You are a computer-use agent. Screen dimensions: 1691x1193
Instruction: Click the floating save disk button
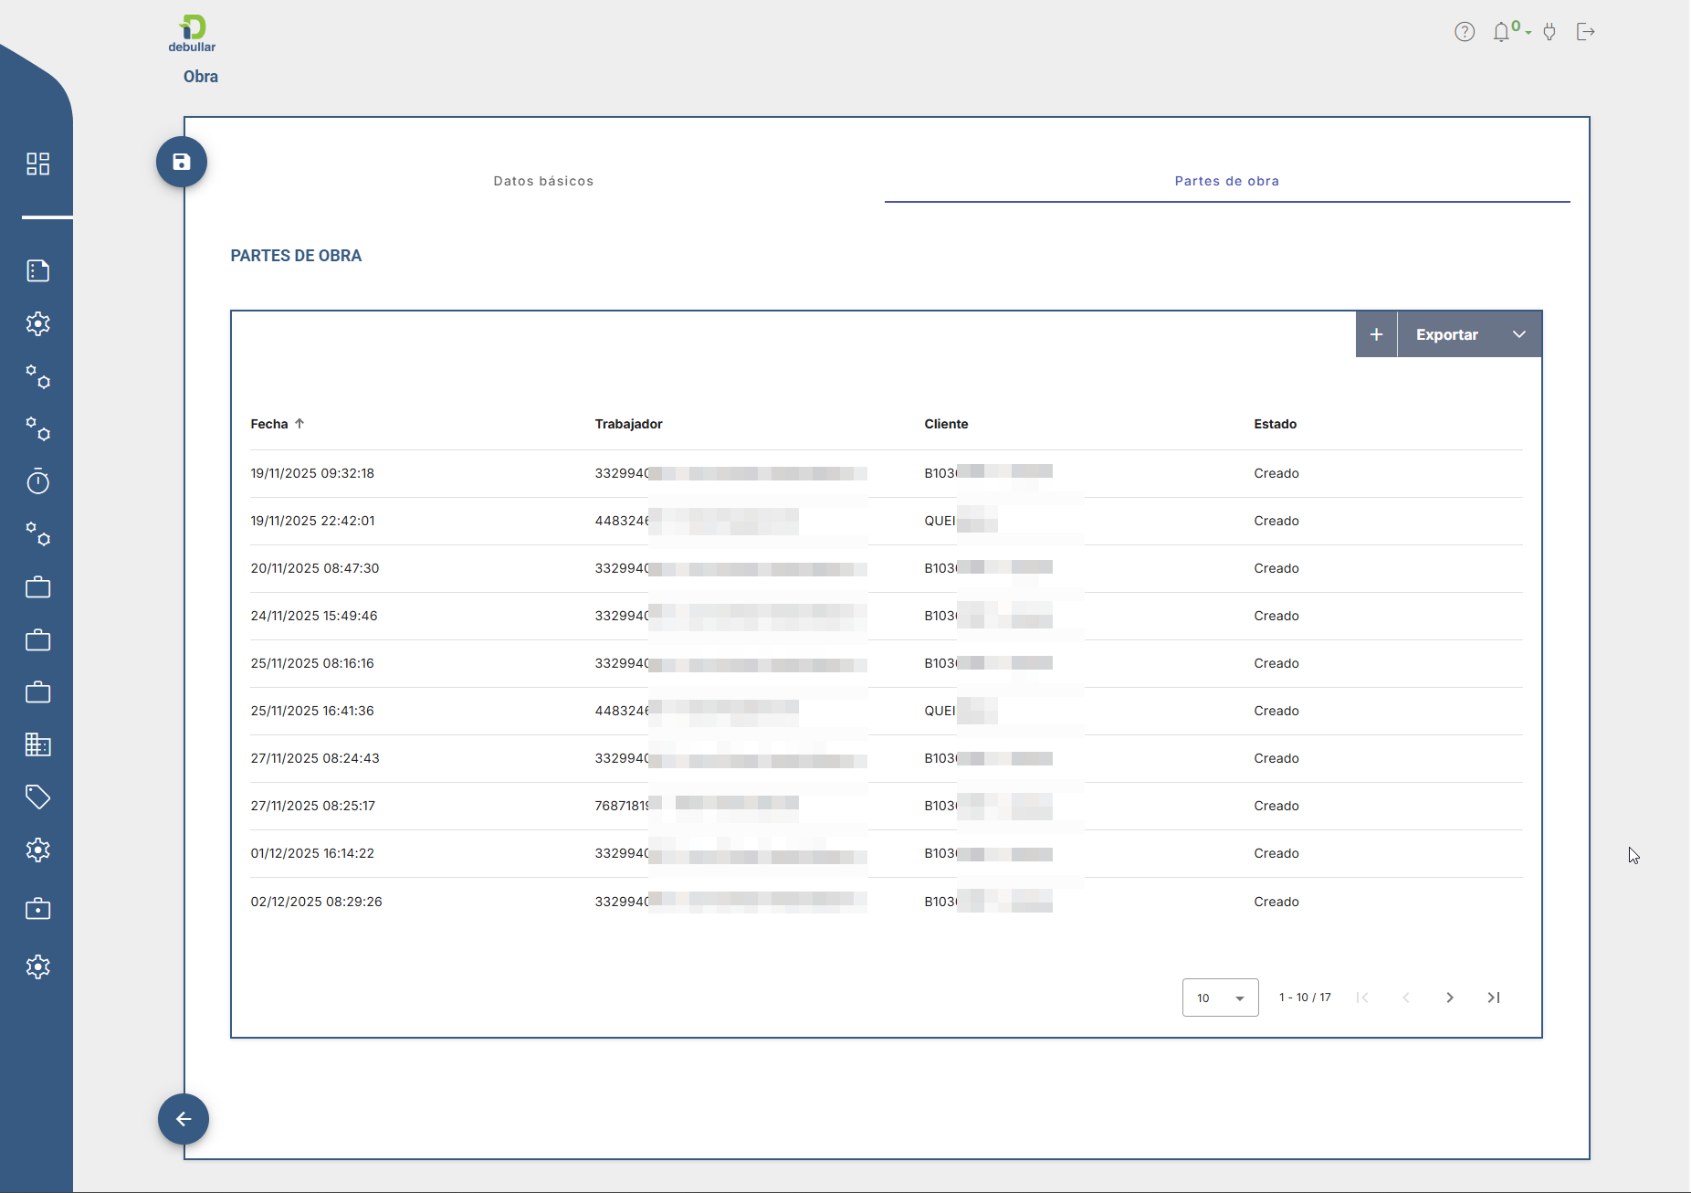(182, 162)
